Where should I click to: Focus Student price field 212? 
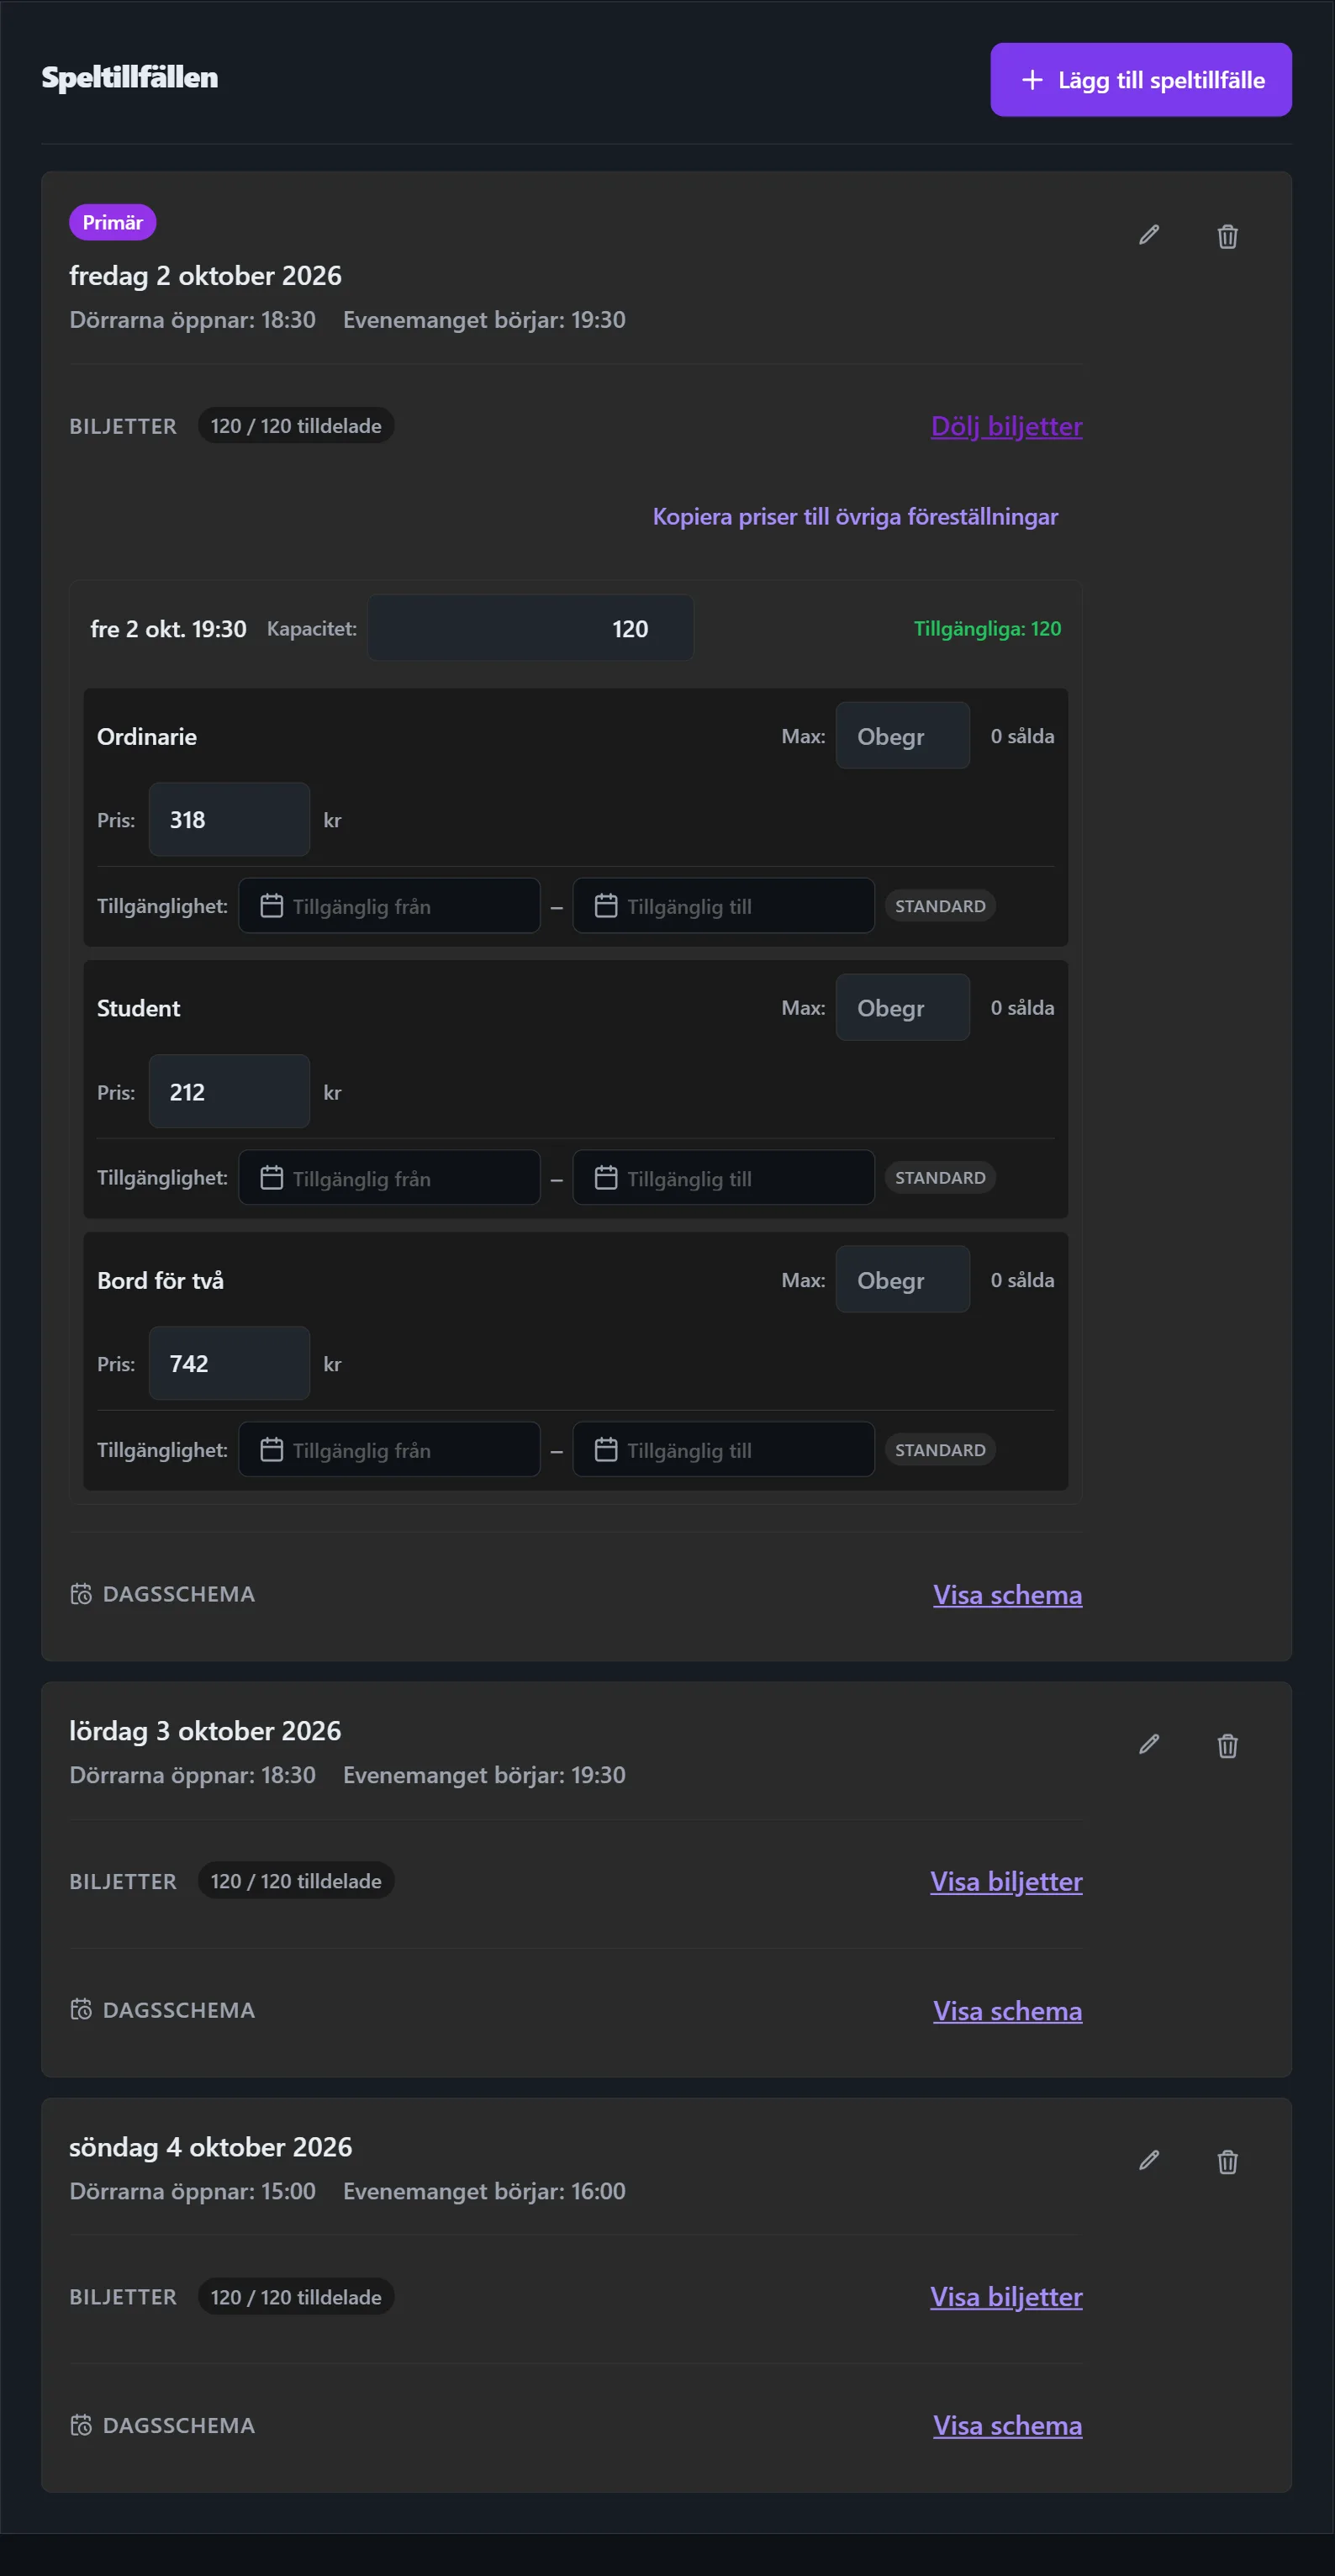click(x=229, y=1092)
